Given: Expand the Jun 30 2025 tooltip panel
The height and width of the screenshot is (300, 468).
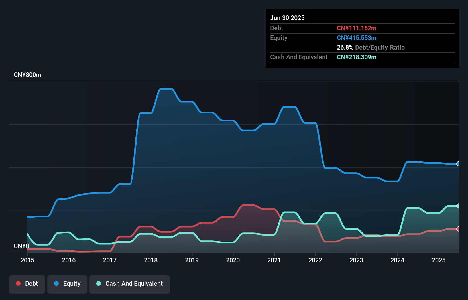Looking at the screenshot, I should (288, 18).
